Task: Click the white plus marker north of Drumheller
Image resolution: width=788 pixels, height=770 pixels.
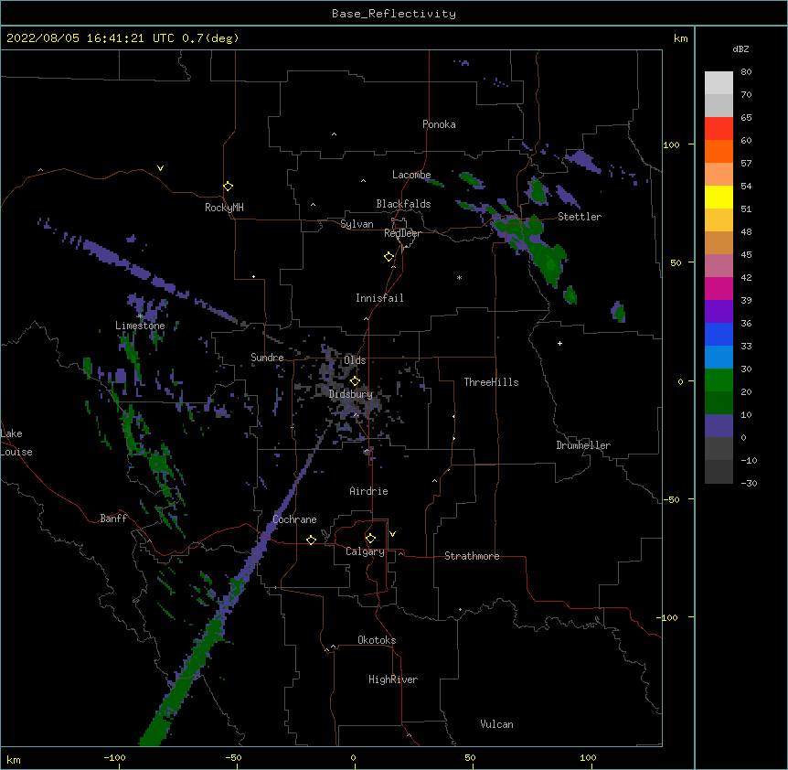Action: click(x=559, y=343)
